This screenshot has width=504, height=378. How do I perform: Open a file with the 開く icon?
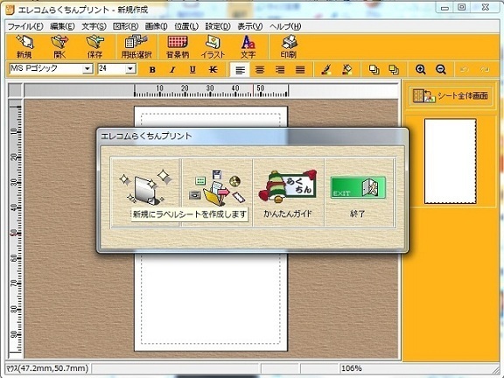59,47
